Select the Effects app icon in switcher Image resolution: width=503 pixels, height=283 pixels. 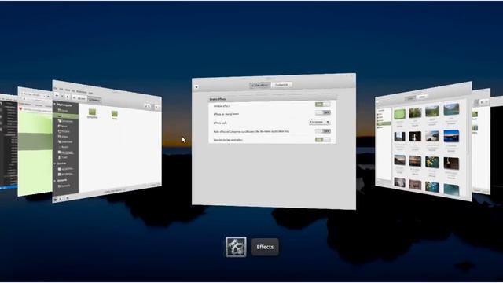236,247
